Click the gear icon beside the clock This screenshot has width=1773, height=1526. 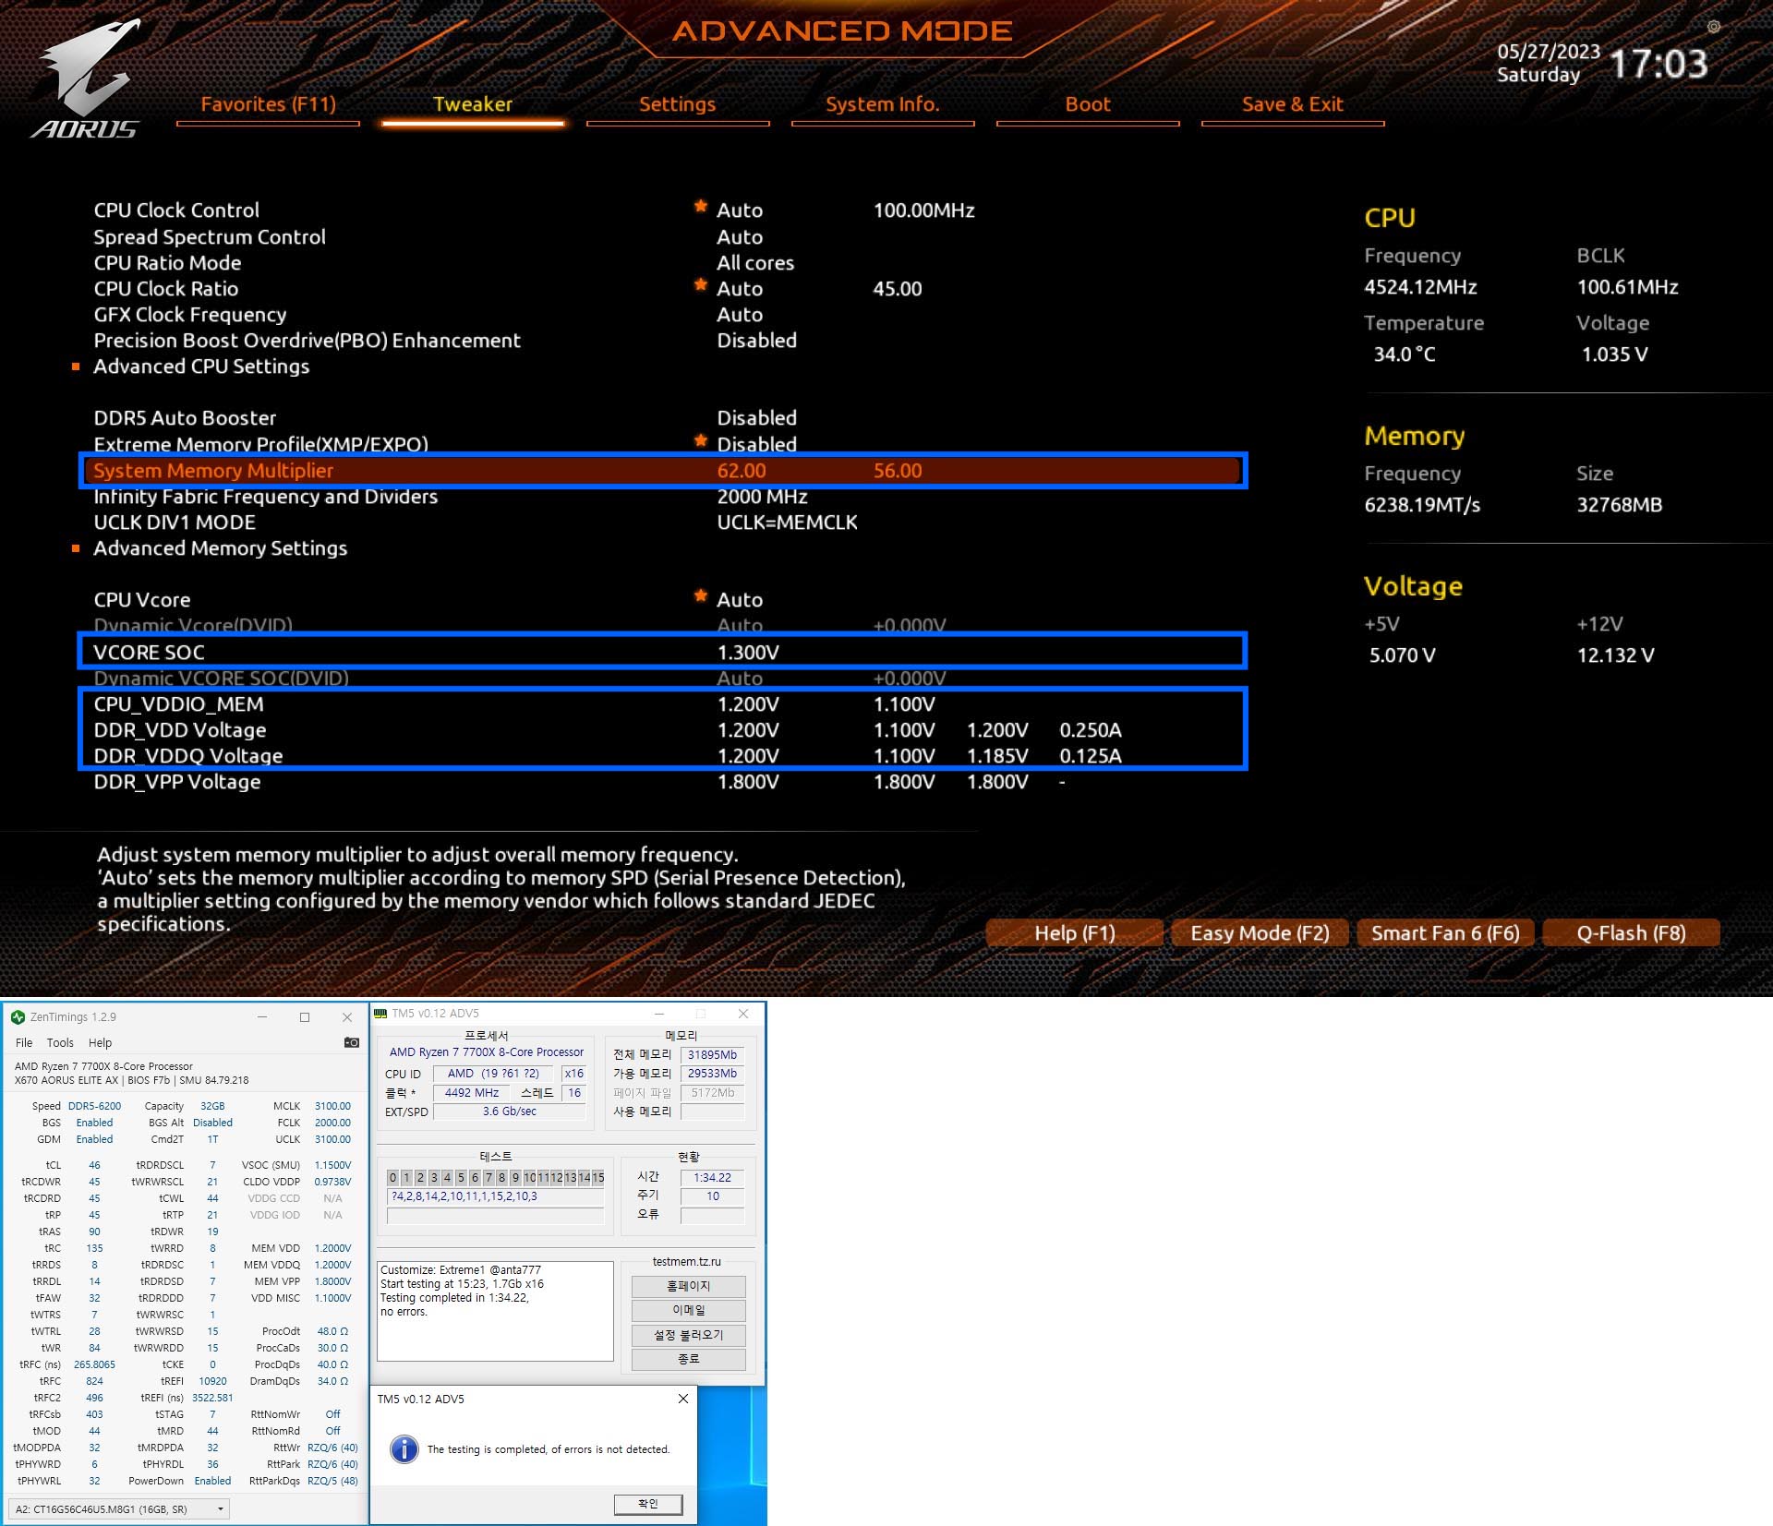pyautogui.click(x=1713, y=27)
